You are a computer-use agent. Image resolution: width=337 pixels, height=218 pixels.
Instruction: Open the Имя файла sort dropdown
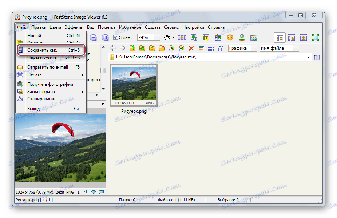coord(296,48)
